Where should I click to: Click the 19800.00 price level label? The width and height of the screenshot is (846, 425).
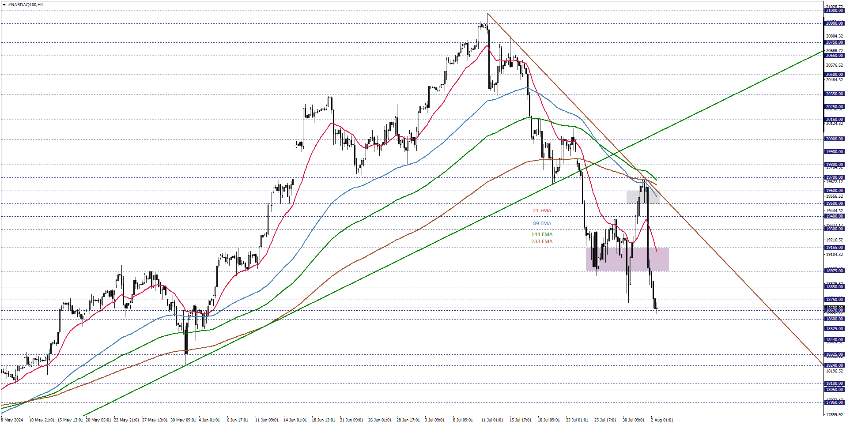click(x=835, y=165)
